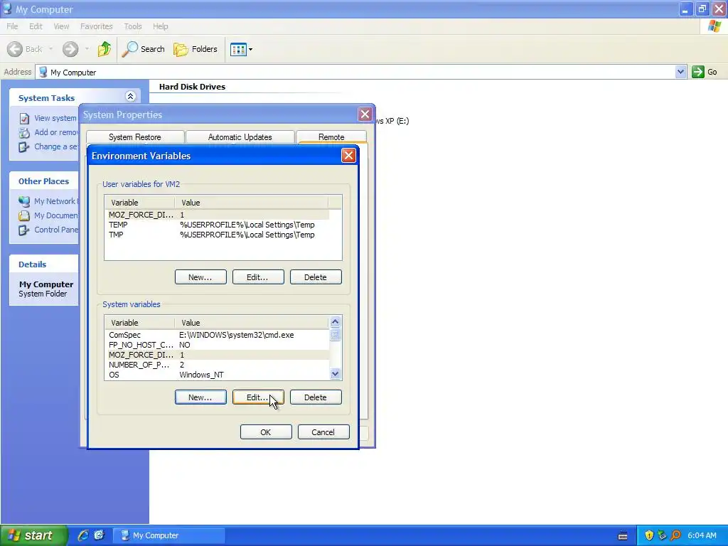Click the Go button beside address bar

[x=705, y=72]
